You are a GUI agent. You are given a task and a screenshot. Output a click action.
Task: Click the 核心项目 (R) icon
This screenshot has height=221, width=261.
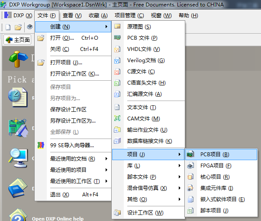point(190,177)
